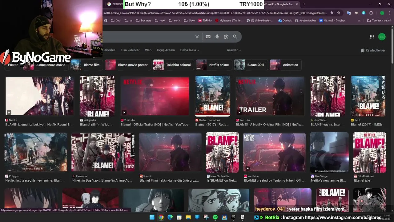Viewport: 394px width, 222px height.
Task: Select the Blame 2017 chip
Action: point(251,65)
